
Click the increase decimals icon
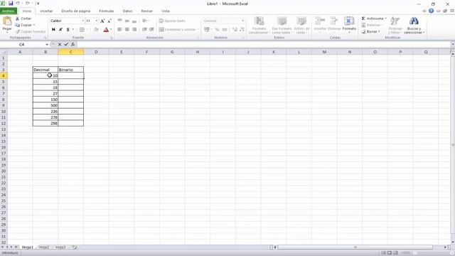pyautogui.click(x=235, y=30)
